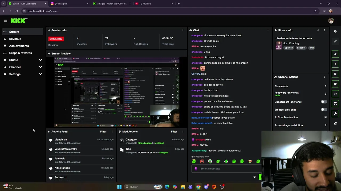Open Activity Feed three-dot options
The width and height of the screenshot is (341, 191).
(x=112, y=132)
